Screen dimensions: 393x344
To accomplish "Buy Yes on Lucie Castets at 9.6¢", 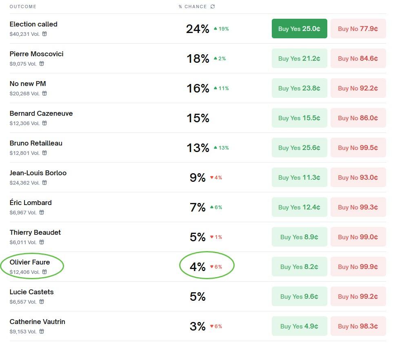I will (x=299, y=296).
